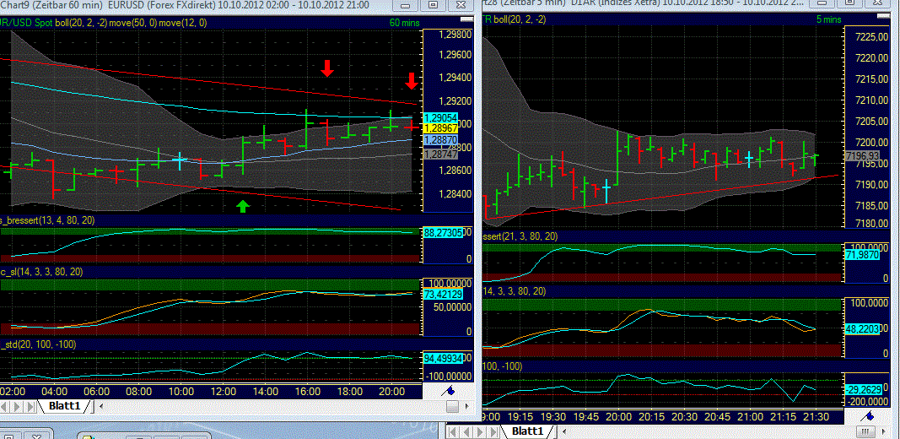The image size is (900, 439).
Task: Click the yellow 1,28967 current price label
Action: click(440, 127)
